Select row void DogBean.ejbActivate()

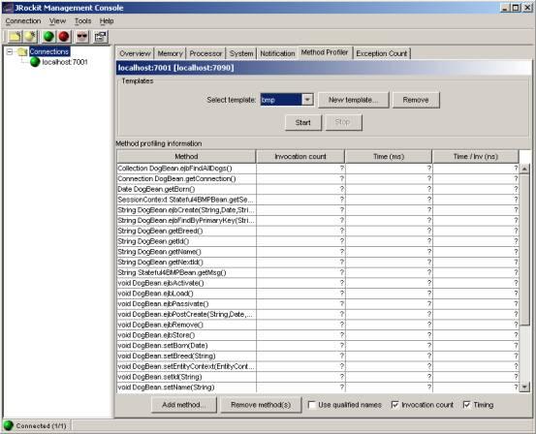pos(318,283)
